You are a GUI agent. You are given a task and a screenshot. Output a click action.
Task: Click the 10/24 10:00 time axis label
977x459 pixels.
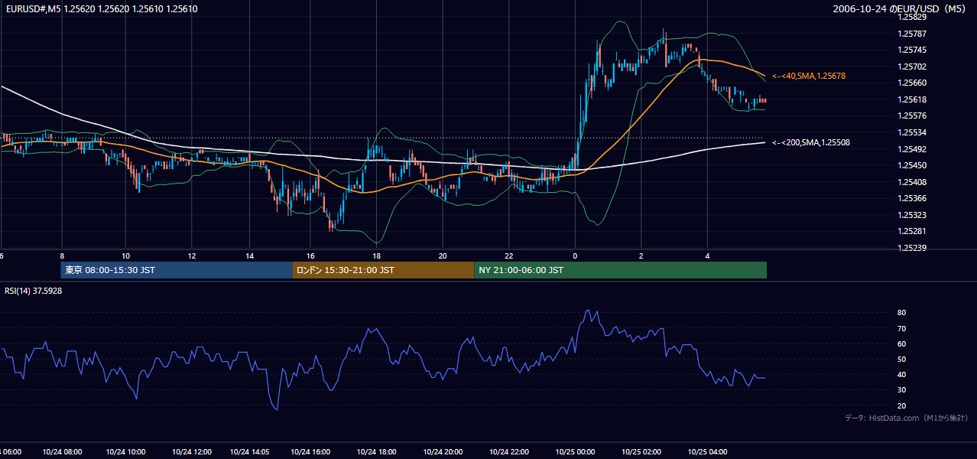click(126, 452)
